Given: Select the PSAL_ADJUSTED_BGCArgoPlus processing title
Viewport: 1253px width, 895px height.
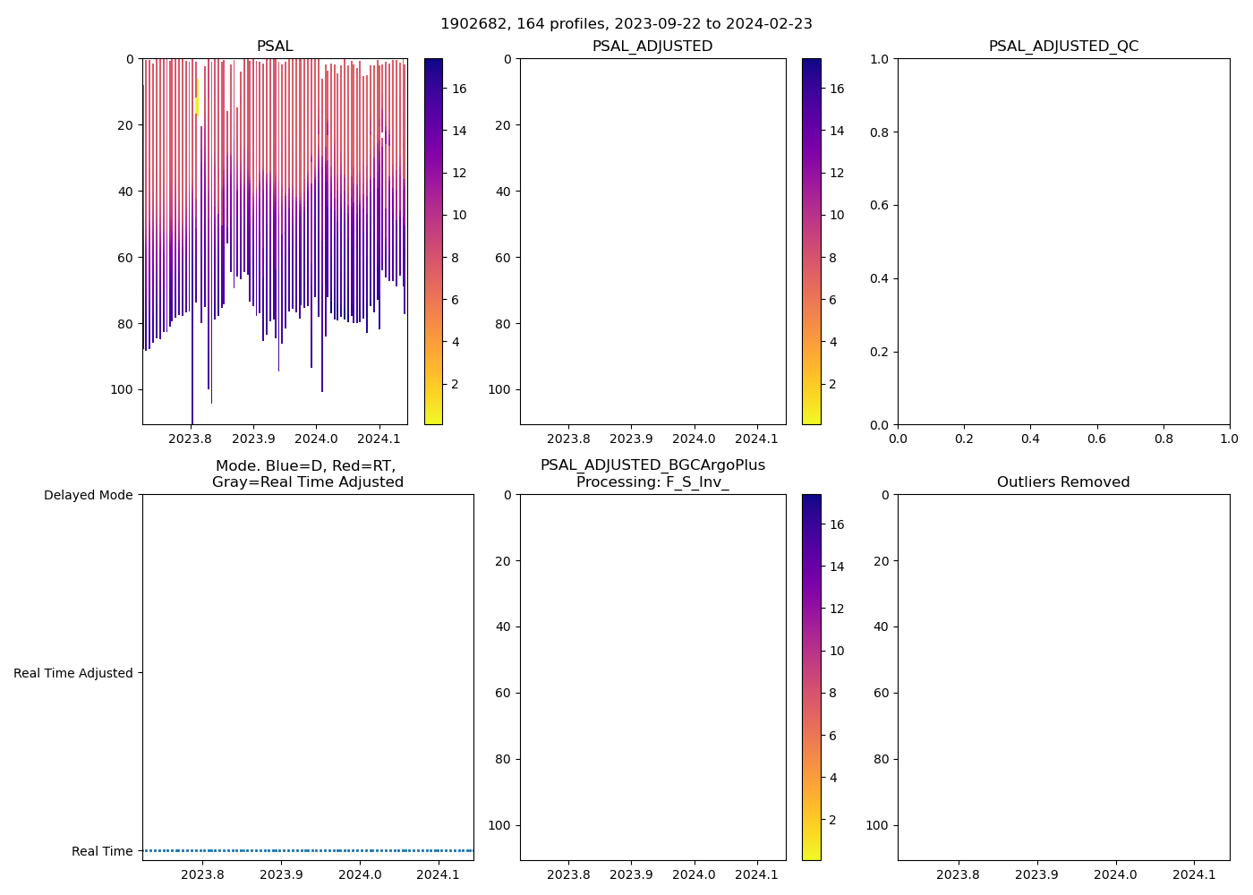Looking at the screenshot, I should (x=652, y=473).
